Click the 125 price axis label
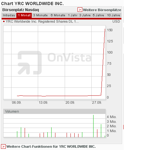 [x=110, y=41]
